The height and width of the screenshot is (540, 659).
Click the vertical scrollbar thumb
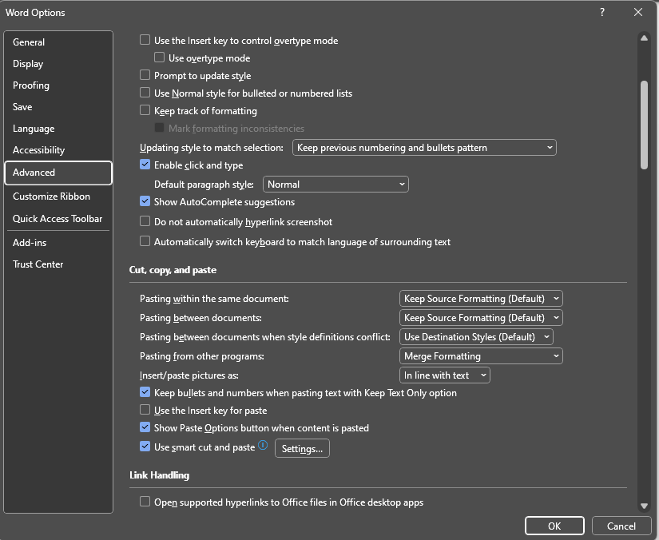pos(644,125)
